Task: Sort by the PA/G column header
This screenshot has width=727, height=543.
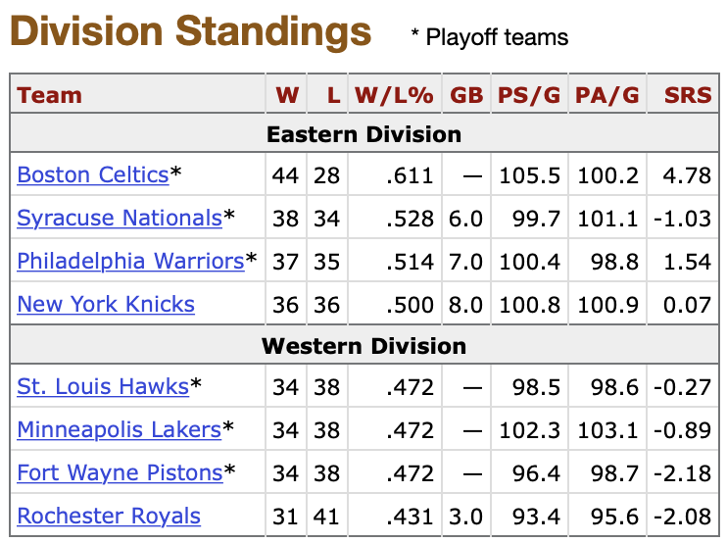Action: tap(607, 95)
